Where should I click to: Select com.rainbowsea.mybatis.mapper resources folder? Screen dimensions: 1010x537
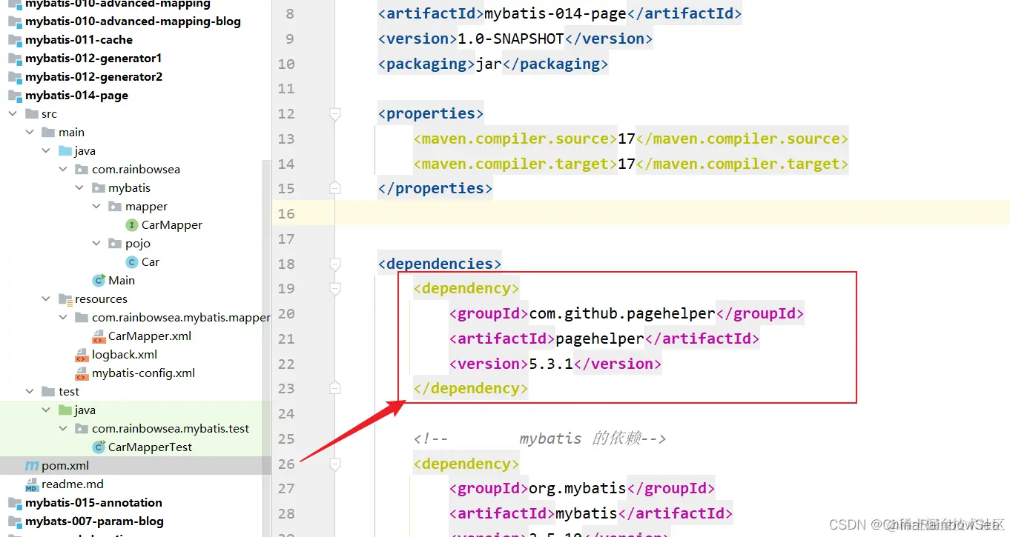coord(181,318)
